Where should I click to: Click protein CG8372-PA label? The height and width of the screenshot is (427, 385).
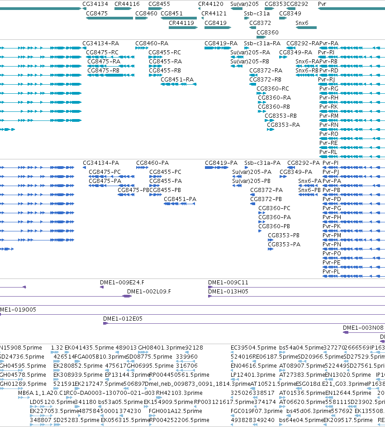point(266,190)
